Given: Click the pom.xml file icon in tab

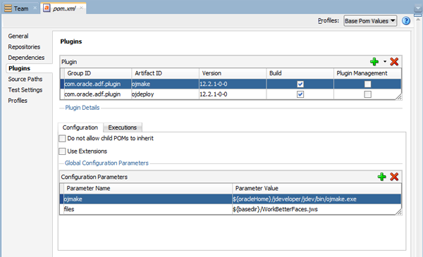Looking at the screenshot, I should 47,8.
